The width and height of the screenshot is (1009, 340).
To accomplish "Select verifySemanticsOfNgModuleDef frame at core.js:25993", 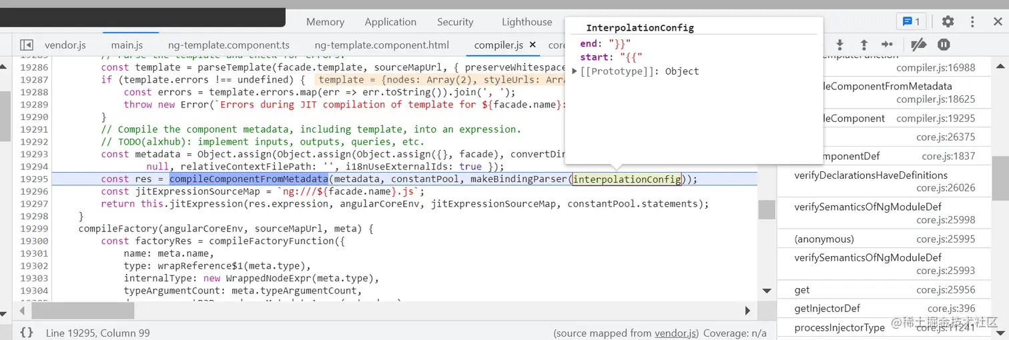I will 885,263.
